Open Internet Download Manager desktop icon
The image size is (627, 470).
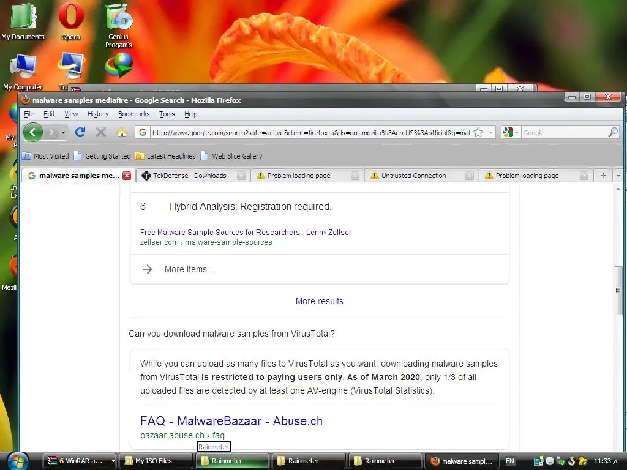point(118,65)
